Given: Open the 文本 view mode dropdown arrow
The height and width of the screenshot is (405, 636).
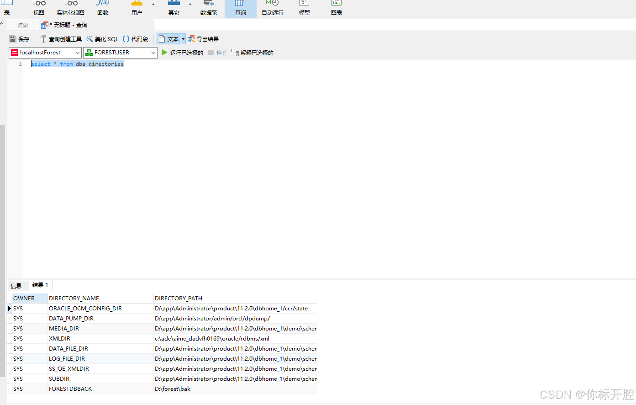Looking at the screenshot, I should 183,39.
